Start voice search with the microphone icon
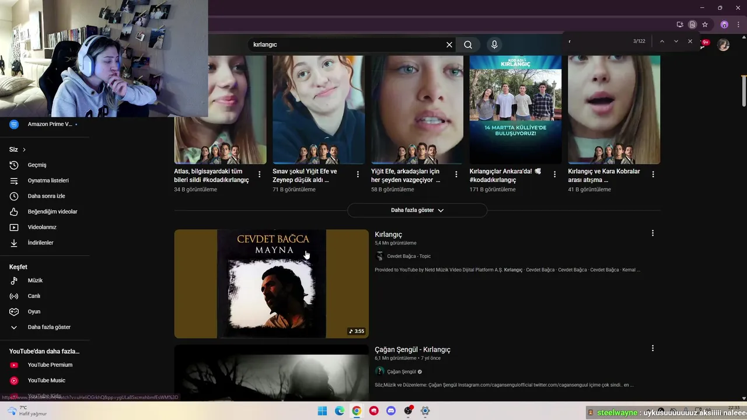The image size is (747, 420). [x=494, y=44]
